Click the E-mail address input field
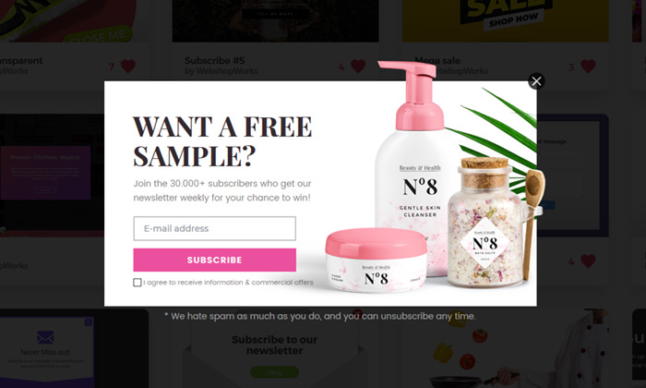Screen dimensions: 646x388 coord(214,228)
